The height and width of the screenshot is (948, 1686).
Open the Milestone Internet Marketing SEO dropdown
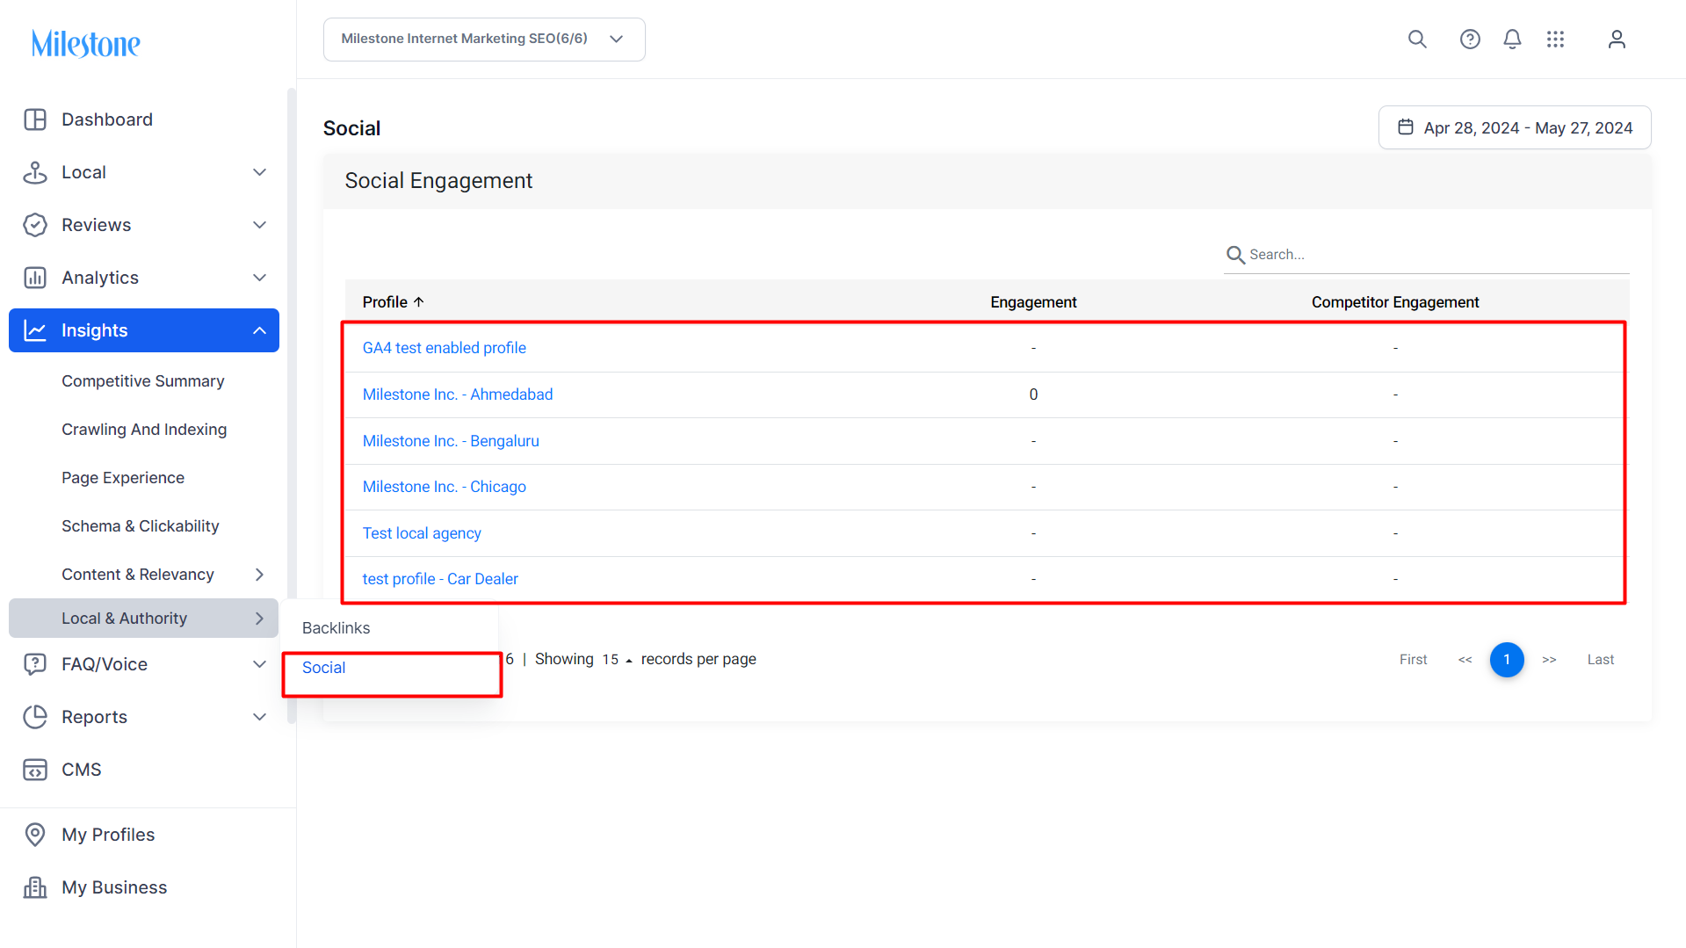tap(484, 40)
